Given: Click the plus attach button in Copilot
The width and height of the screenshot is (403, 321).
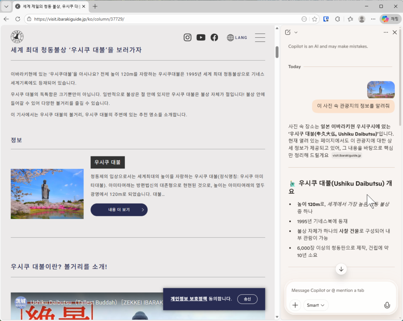Looking at the screenshot, I should (295, 305).
